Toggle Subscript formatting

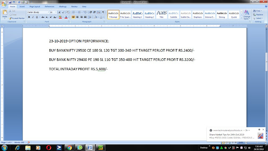[x=47, y=17]
